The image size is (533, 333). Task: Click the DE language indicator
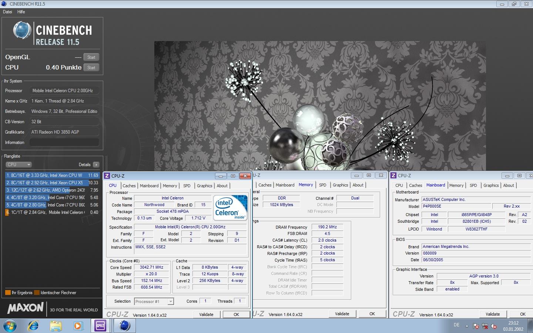point(456,325)
